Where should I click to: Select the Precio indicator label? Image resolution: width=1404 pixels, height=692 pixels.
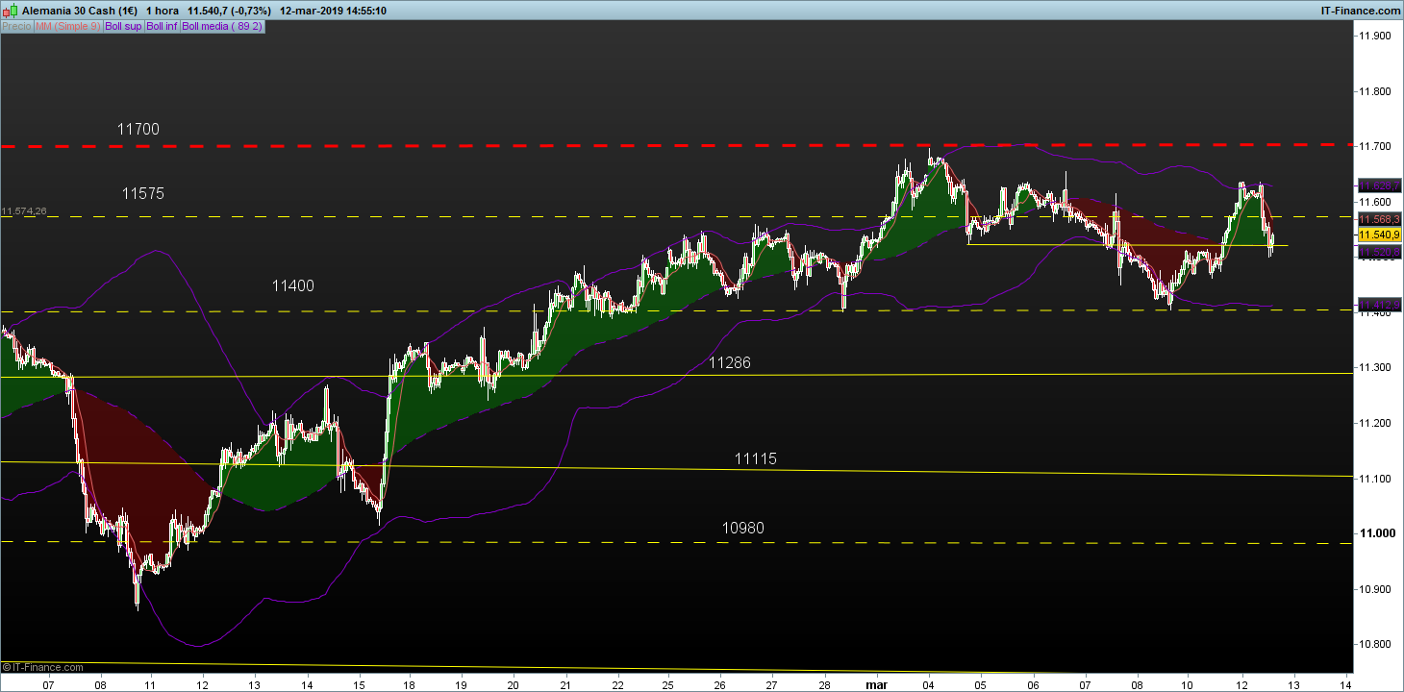coord(16,27)
